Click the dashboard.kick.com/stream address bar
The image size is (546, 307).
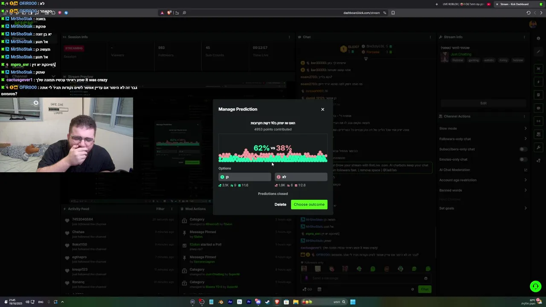pyautogui.click(x=361, y=13)
